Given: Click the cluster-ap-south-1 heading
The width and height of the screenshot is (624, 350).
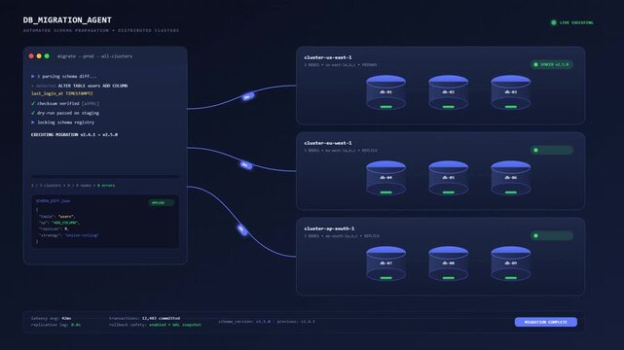Looking at the screenshot, I should click(x=329, y=228).
